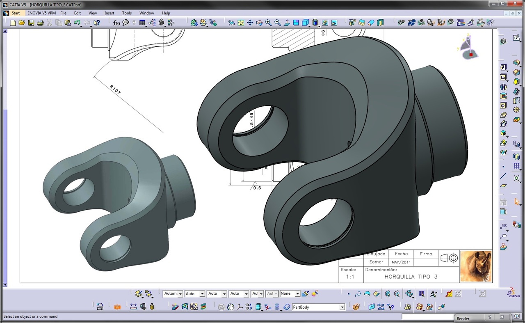Image resolution: width=525 pixels, height=323 pixels.
Task: Undo the last action
Action: click(77, 23)
